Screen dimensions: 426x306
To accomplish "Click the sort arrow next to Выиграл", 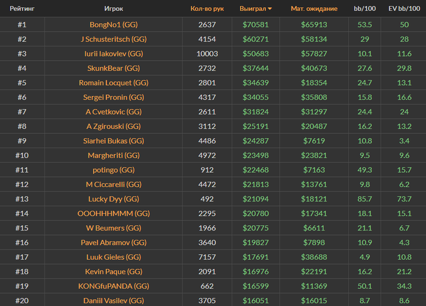I will coord(270,9).
